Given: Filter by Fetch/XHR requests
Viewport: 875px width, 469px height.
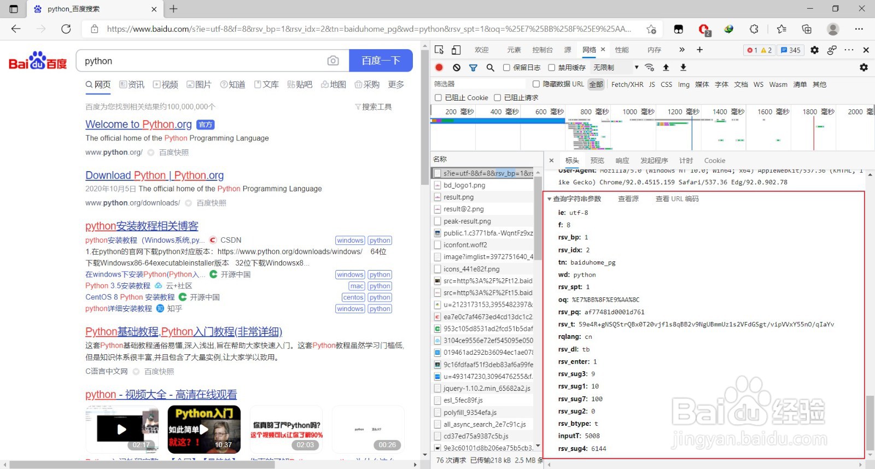Looking at the screenshot, I should 627,84.
